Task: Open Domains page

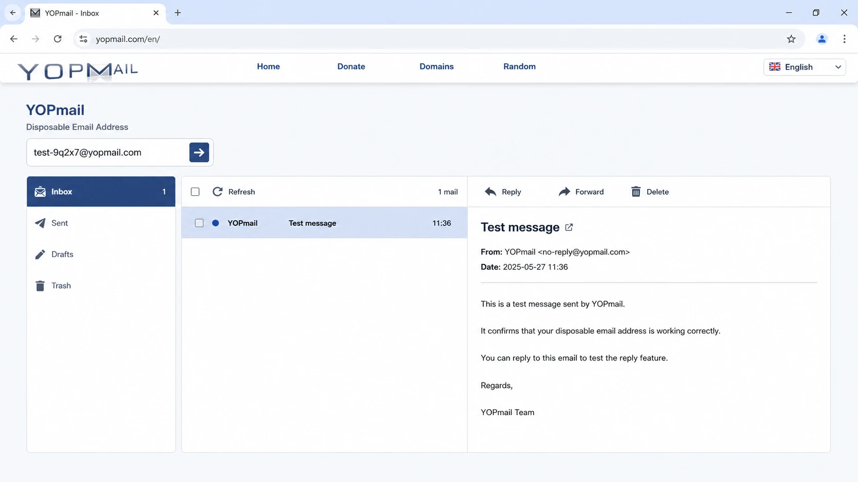Action: (x=437, y=67)
